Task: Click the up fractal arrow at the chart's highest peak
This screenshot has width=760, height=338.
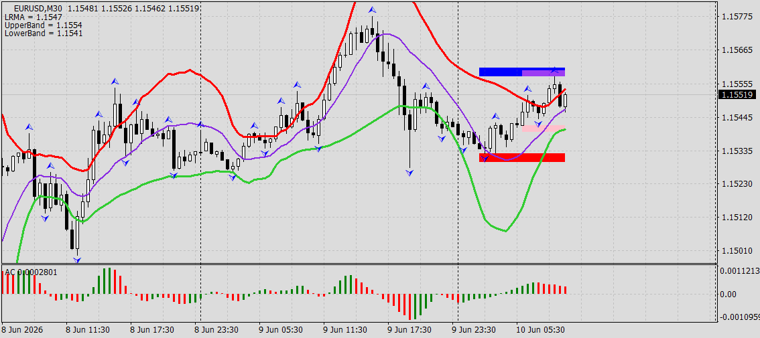Action: tap(372, 9)
